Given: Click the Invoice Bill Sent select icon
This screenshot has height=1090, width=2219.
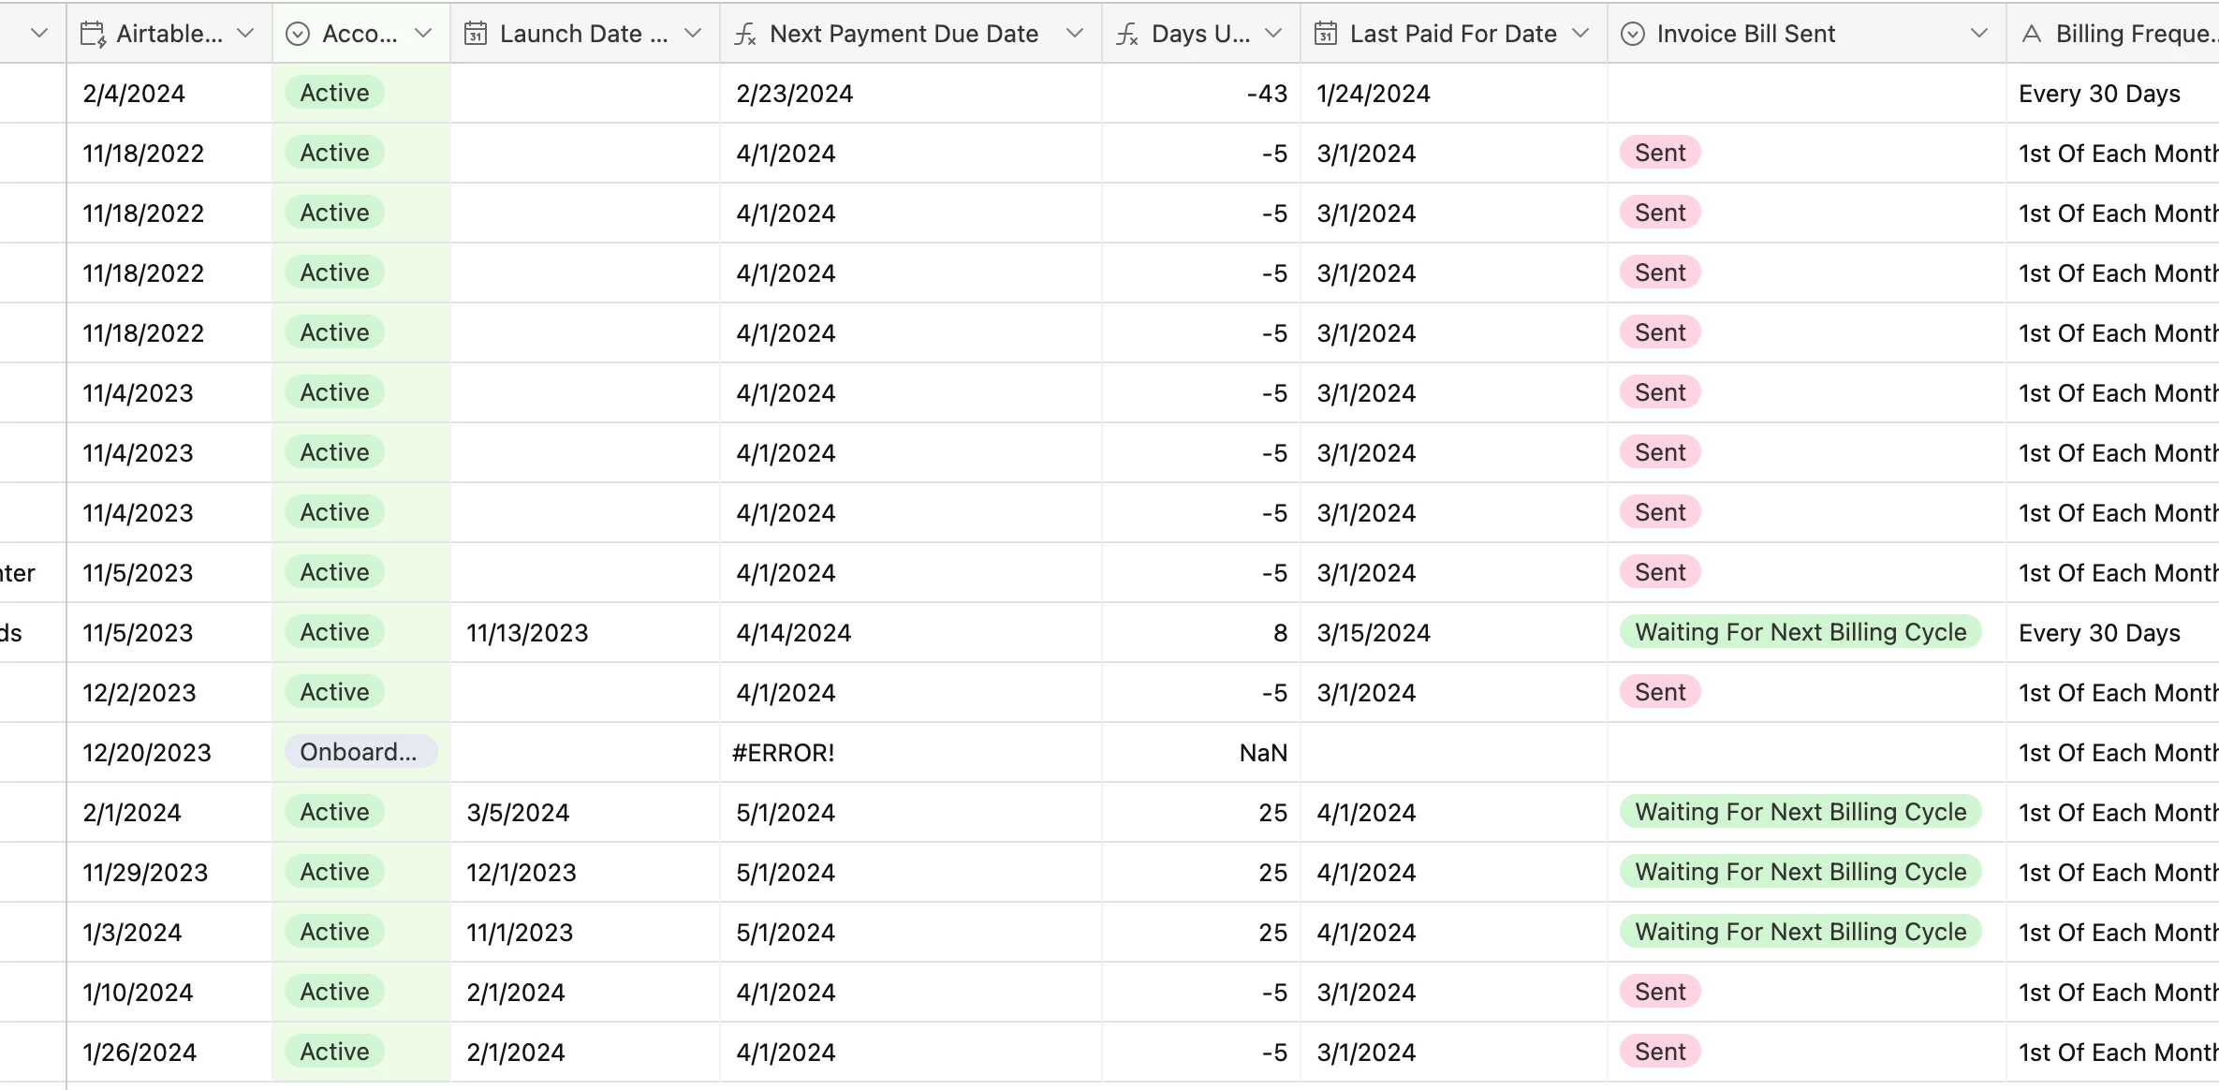Looking at the screenshot, I should pyautogui.click(x=1633, y=35).
